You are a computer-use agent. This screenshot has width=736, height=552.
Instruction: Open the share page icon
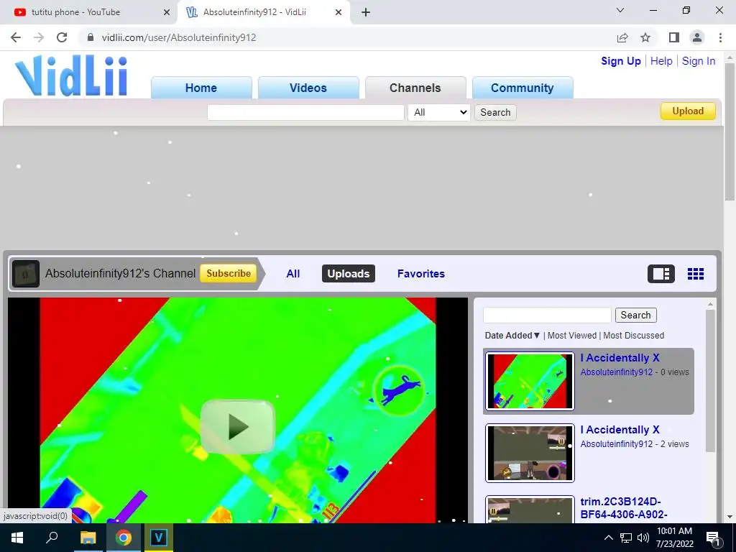[x=622, y=37]
